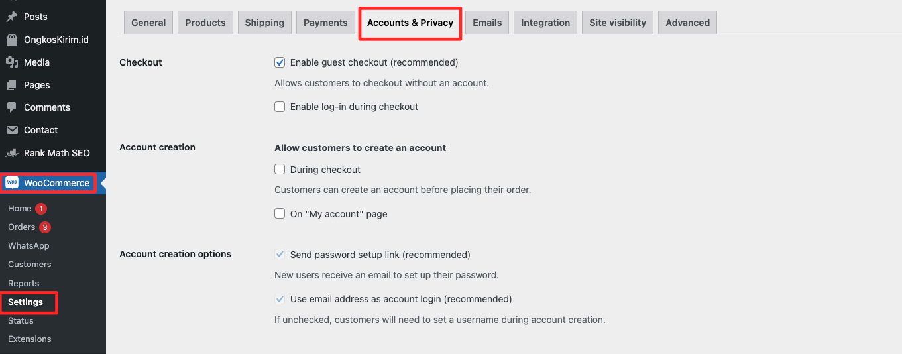Switch to the Payments tab

click(x=325, y=23)
